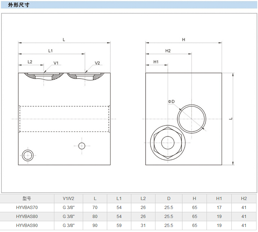Click the ΦD diameter label
258x232 pixels.
(x=171, y=102)
